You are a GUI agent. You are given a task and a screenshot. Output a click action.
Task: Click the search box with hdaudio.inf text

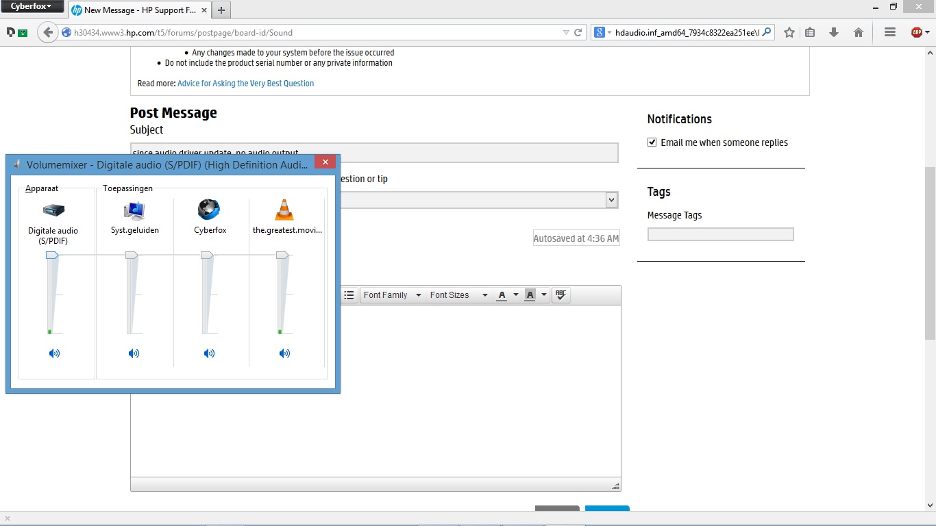click(x=687, y=32)
